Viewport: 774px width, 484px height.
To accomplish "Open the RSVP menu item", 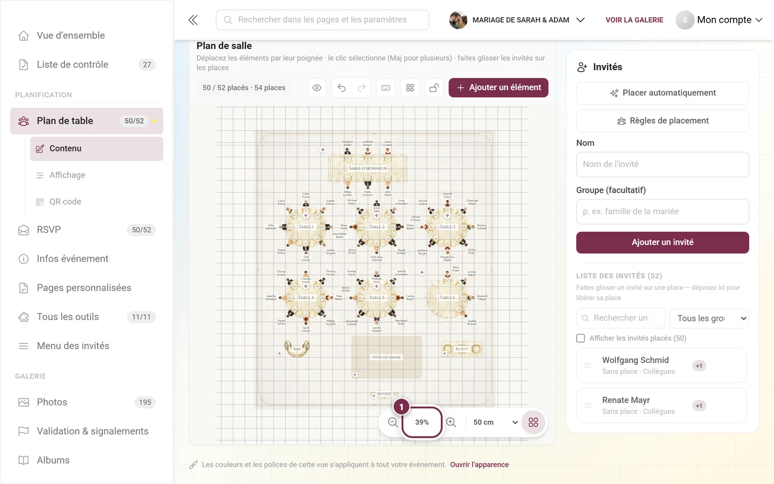I will pos(86,230).
